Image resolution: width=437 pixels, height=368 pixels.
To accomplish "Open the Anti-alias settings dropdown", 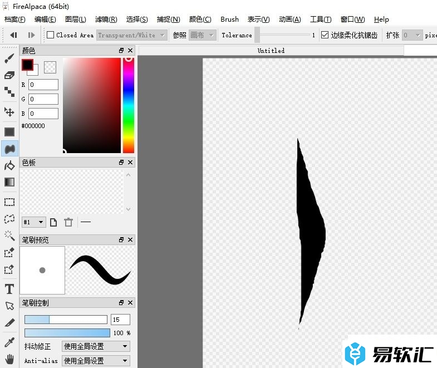I will point(96,361).
